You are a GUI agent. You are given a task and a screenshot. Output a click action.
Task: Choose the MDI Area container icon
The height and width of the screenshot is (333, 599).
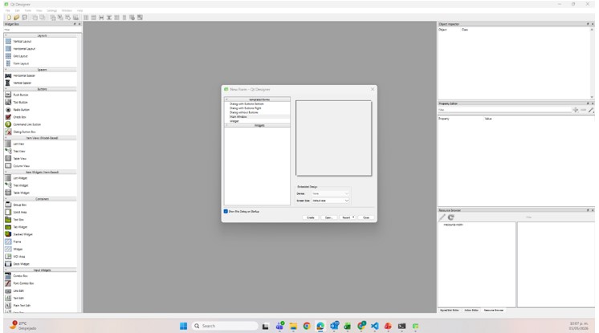coord(8,256)
